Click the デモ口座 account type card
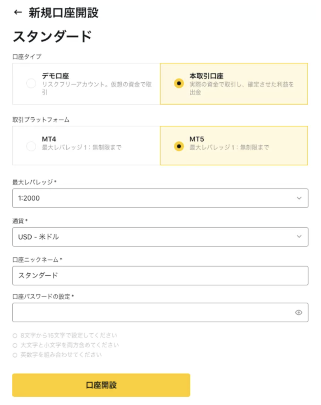321x405 pixels. point(86,84)
